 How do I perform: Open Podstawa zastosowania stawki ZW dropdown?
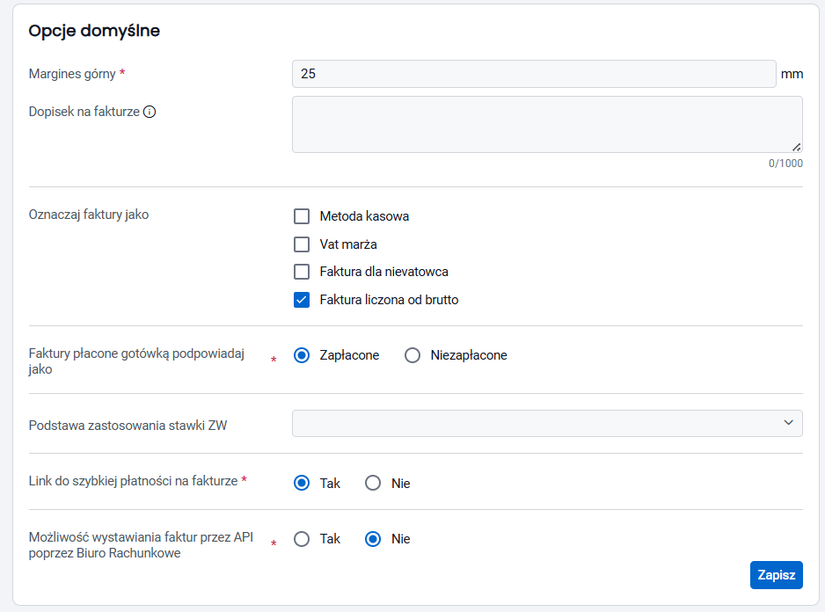coord(547,423)
